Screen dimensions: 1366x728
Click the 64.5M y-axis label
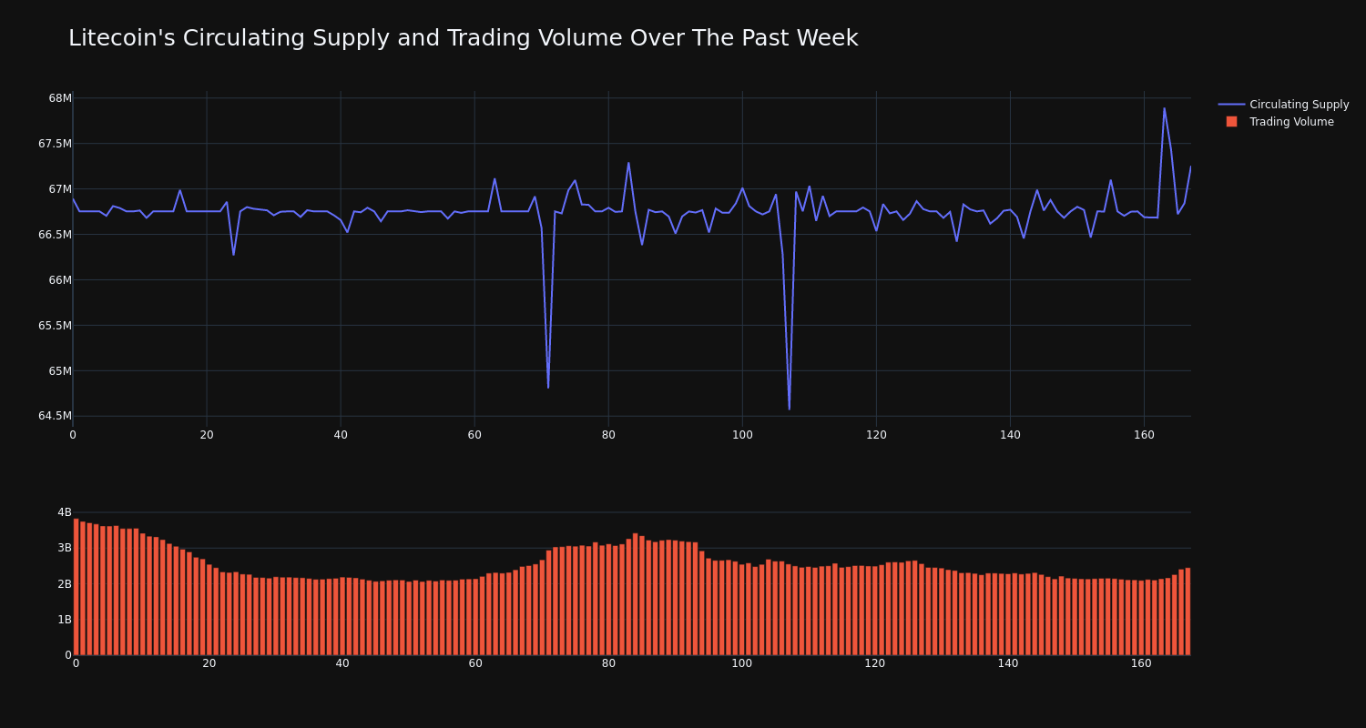click(55, 416)
